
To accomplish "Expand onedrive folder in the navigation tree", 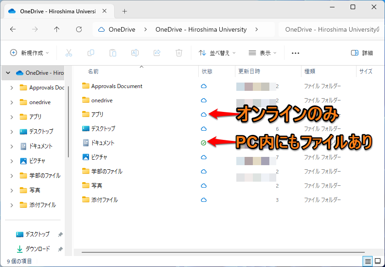I will [11, 102].
